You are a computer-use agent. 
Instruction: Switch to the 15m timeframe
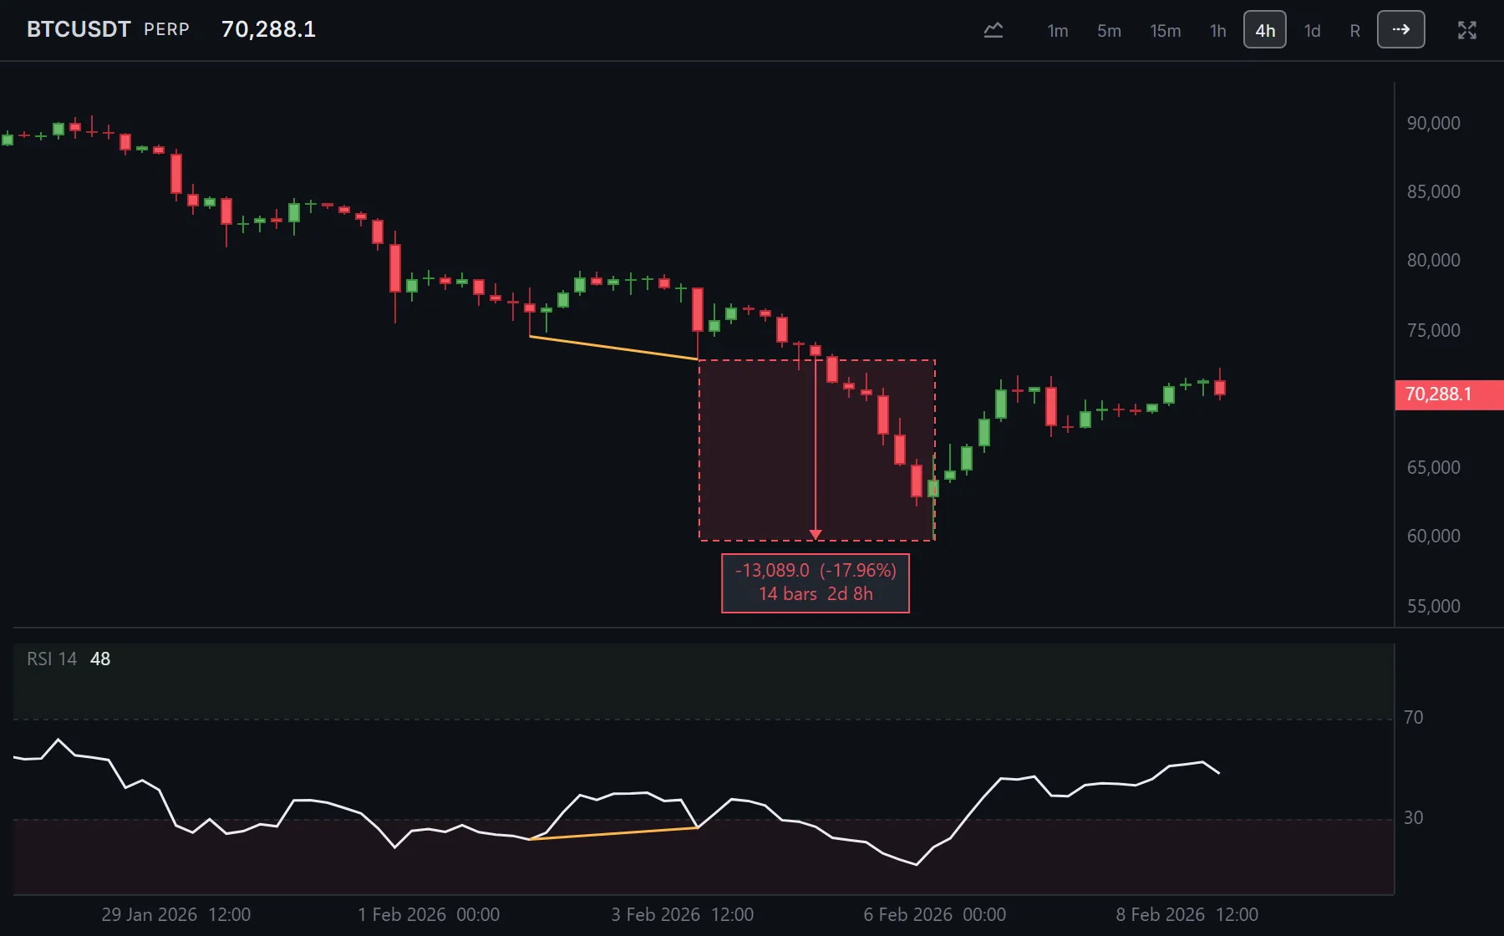(1165, 31)
